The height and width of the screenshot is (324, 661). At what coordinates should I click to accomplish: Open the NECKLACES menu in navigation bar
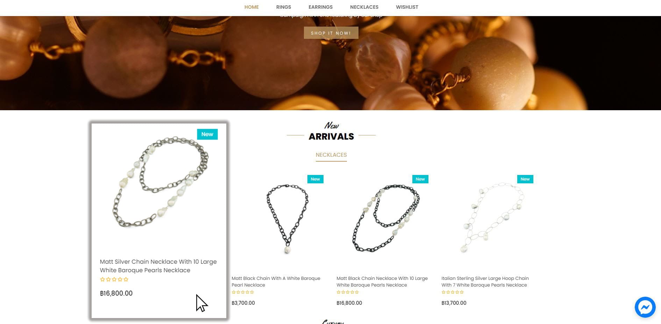364,7
